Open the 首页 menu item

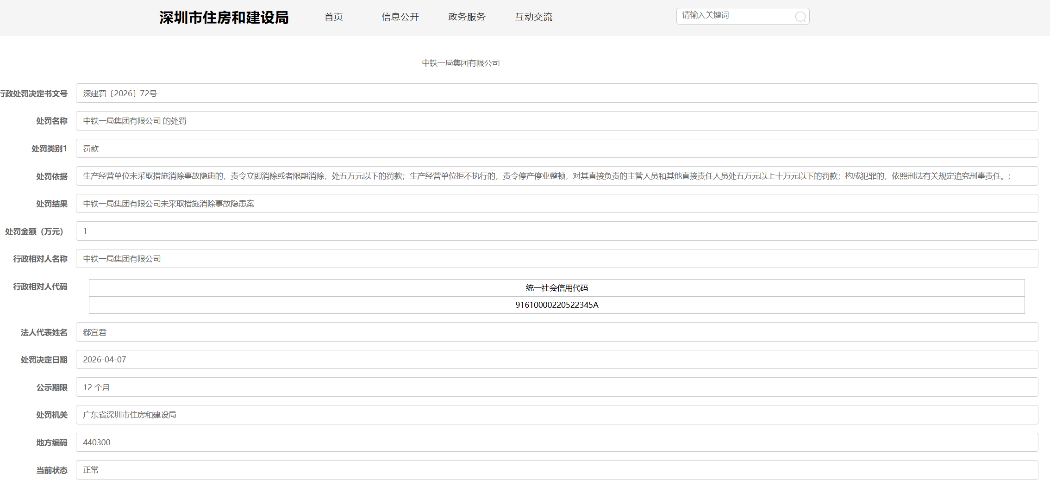click(333, 17)
